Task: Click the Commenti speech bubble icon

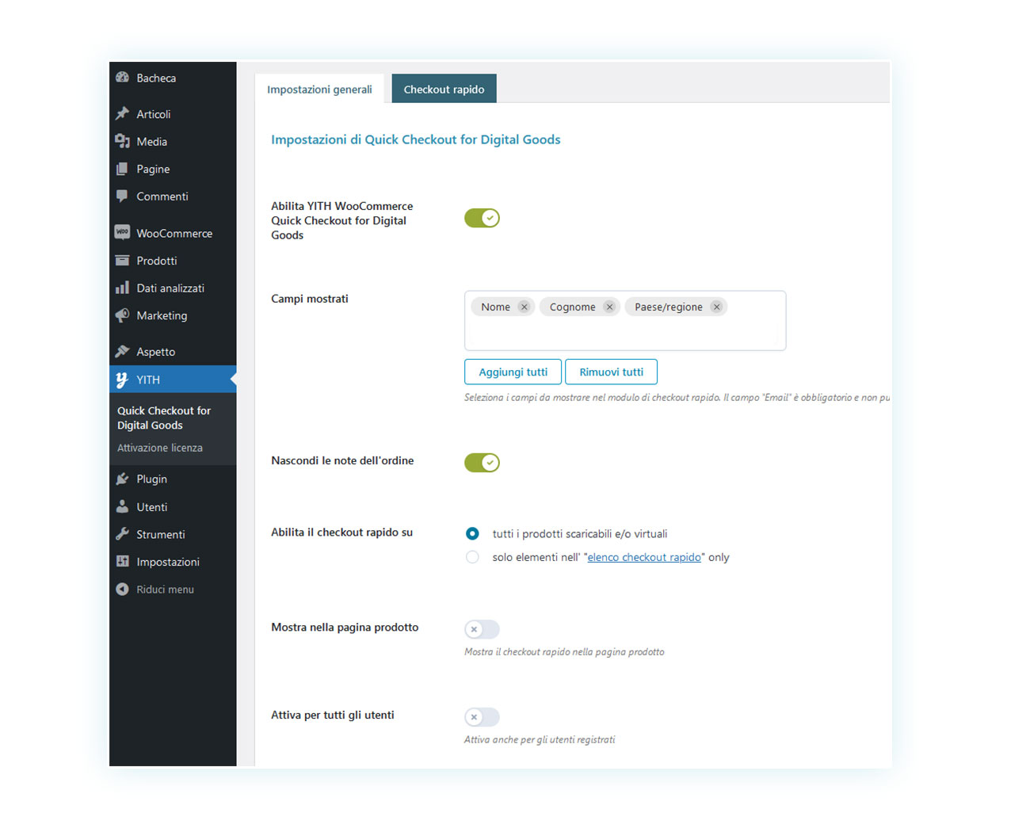Action: click(122, 196)
